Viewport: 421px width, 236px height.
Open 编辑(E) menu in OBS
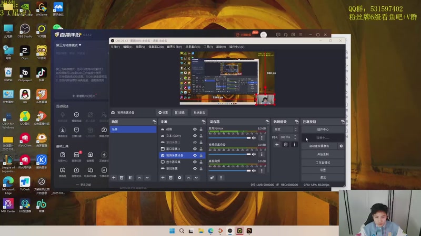point(128,47)
